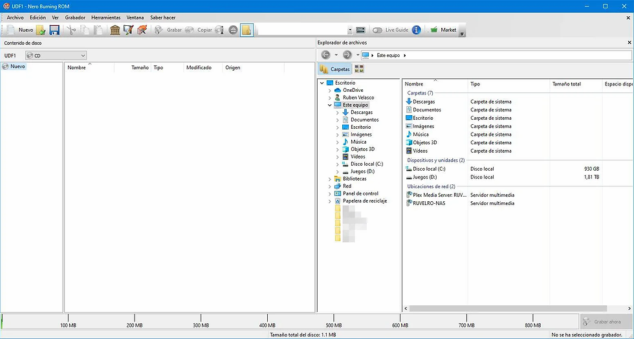634x339 pixels.
Task: Open the Herramientas menu
Action: (106, 17)
